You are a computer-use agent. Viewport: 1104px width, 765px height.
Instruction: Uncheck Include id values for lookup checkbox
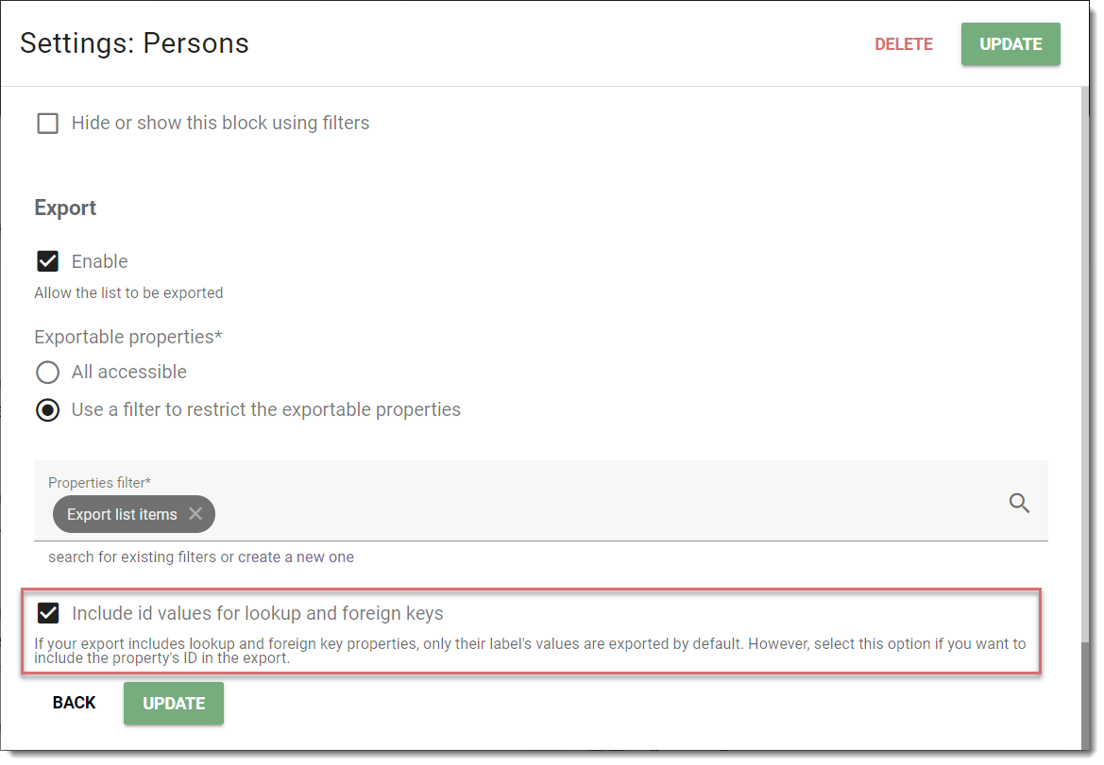(x=47, y=613)
